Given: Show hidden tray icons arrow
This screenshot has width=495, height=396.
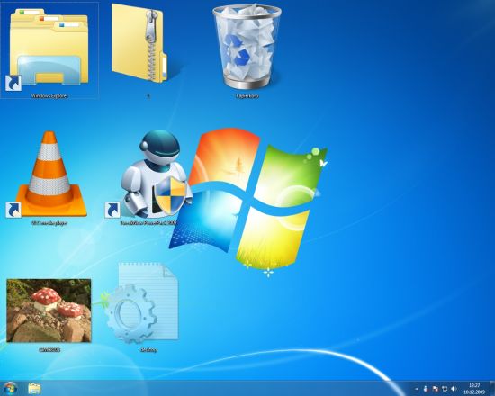Looking at the screenshot, I should coord(417,389).
